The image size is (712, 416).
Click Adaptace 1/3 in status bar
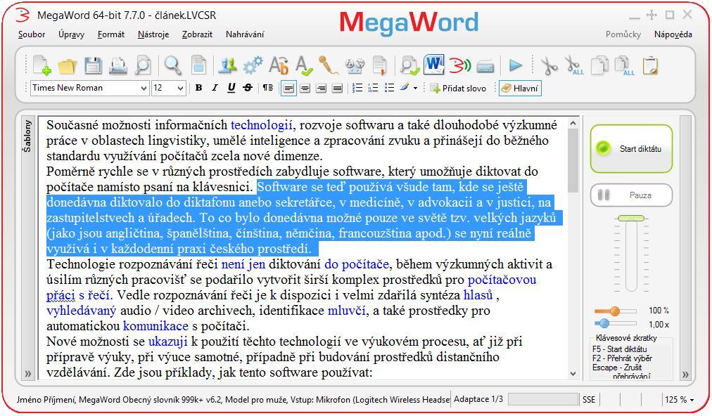click(x=478, y=399)
